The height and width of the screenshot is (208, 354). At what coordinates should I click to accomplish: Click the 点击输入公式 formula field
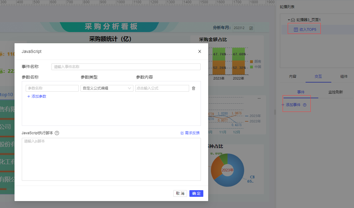click(162, 88)
